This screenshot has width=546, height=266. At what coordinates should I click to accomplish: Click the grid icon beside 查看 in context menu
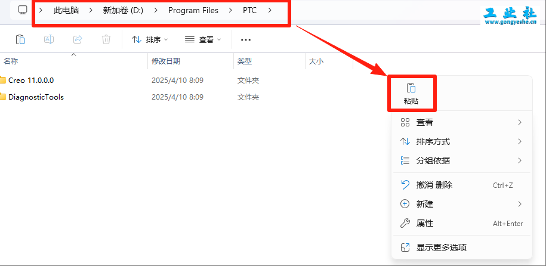point(405,122)
